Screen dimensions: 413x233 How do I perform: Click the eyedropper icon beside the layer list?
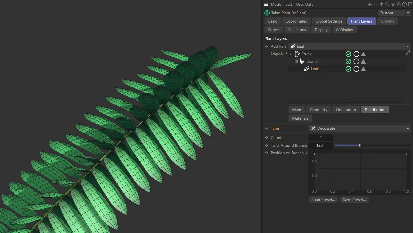(x=408, y=53)
